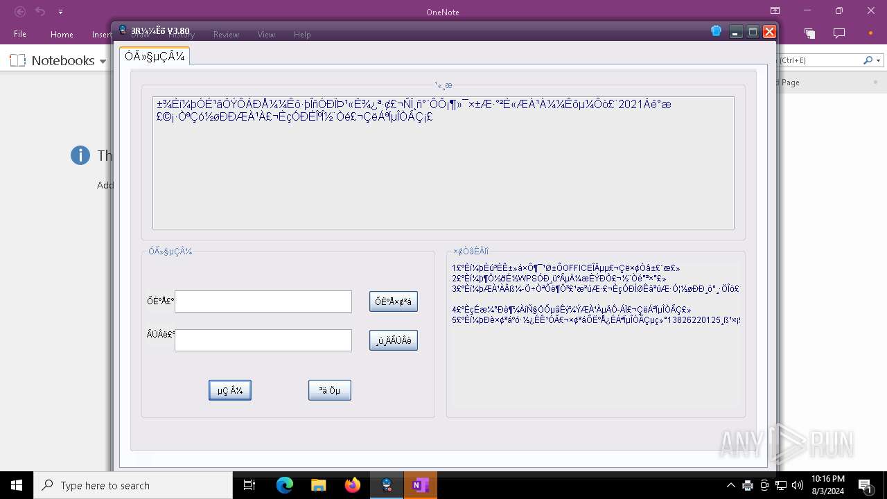Click the app icon in the 3R V3.80 dialog title bar

pos(123,30)
